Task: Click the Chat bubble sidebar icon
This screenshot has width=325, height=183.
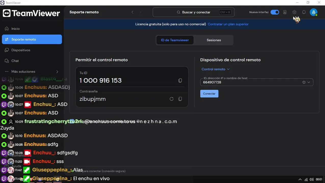Action: tap(7, 61)
